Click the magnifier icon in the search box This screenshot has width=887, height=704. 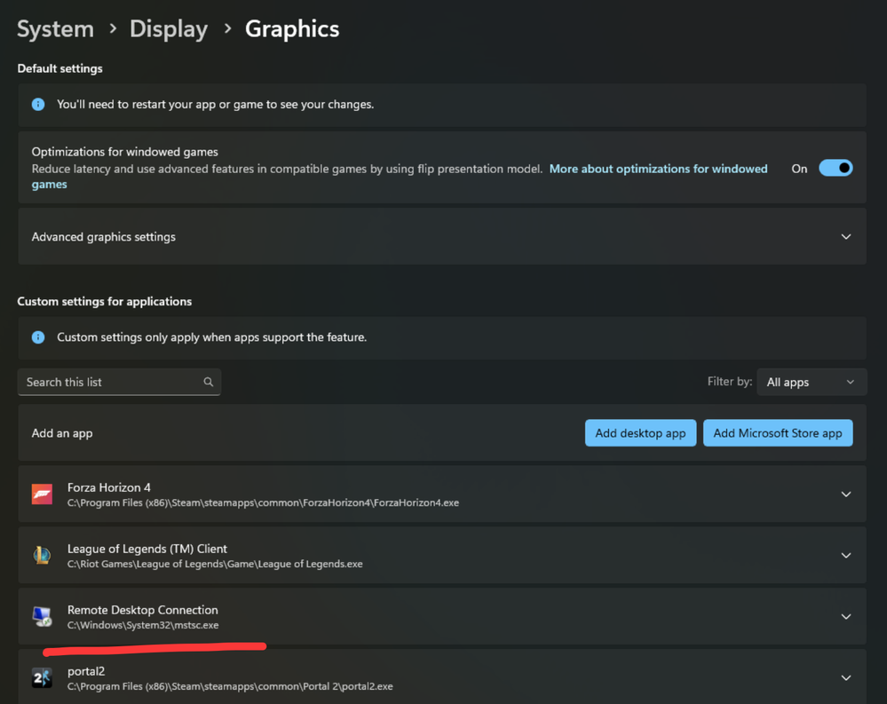click(208, 382)
